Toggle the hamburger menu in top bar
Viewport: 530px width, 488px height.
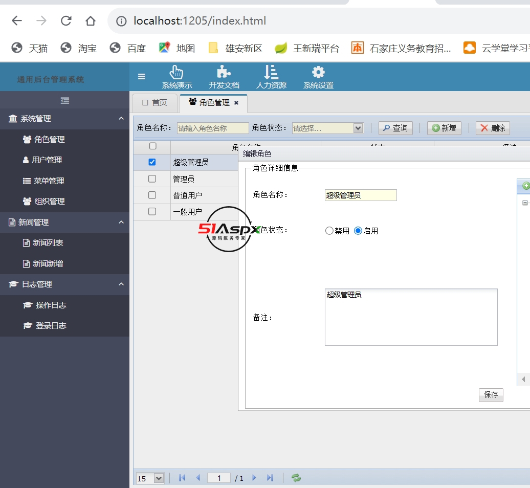[141, 76]
